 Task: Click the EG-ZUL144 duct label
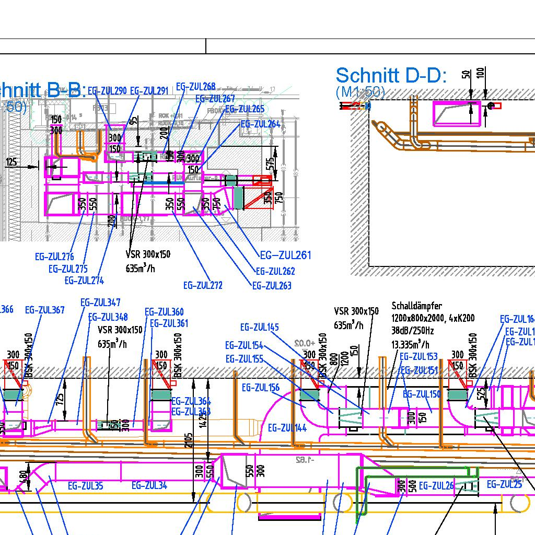pos(287,428)
